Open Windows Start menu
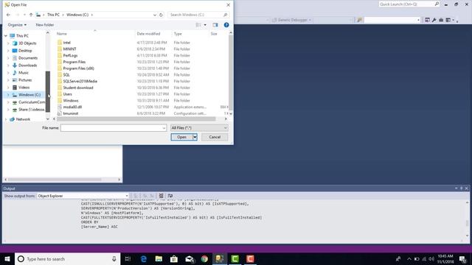 point(7,258)
